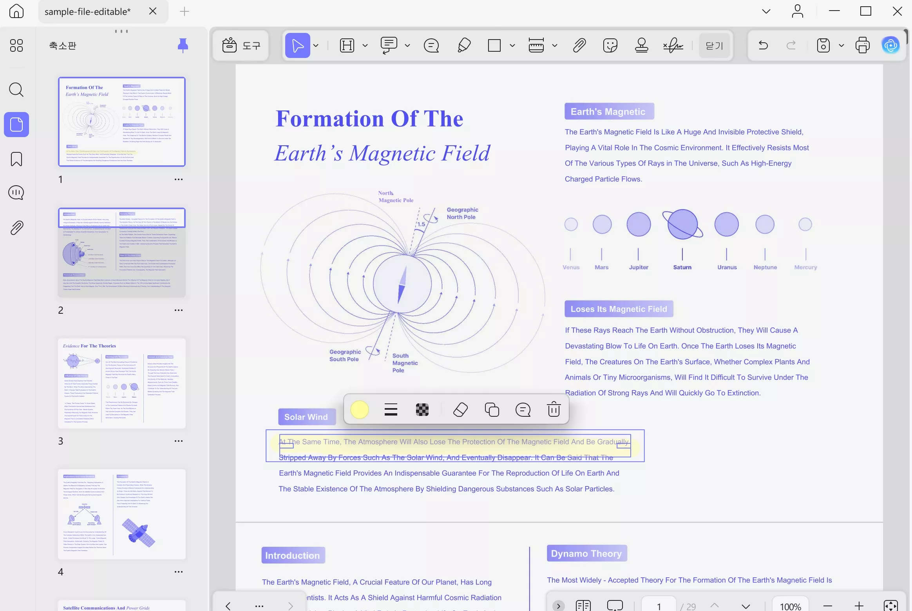Screen dimensions: 912x611
Task: Redo the last action
Action: [x=791, y=45]
